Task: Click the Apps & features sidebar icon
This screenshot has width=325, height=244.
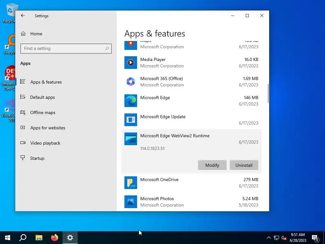Action: 23,82
